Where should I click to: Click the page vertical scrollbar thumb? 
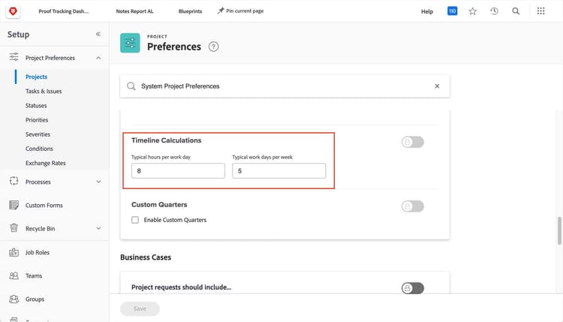point(559,230)
